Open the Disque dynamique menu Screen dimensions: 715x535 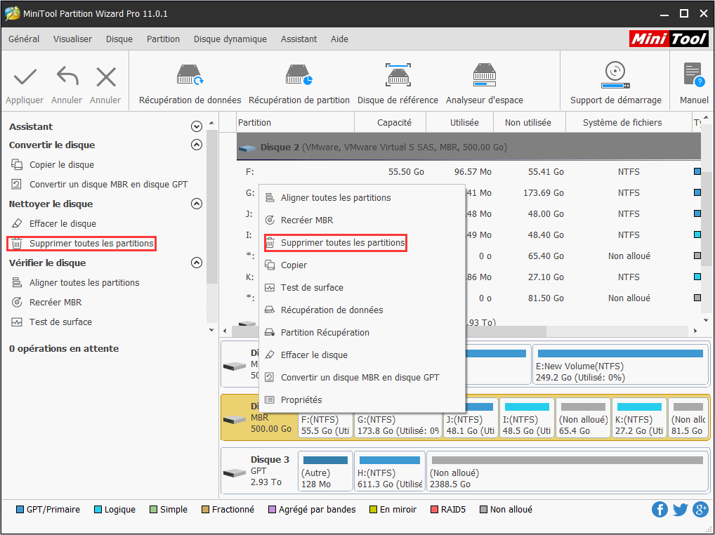(230, 39)
